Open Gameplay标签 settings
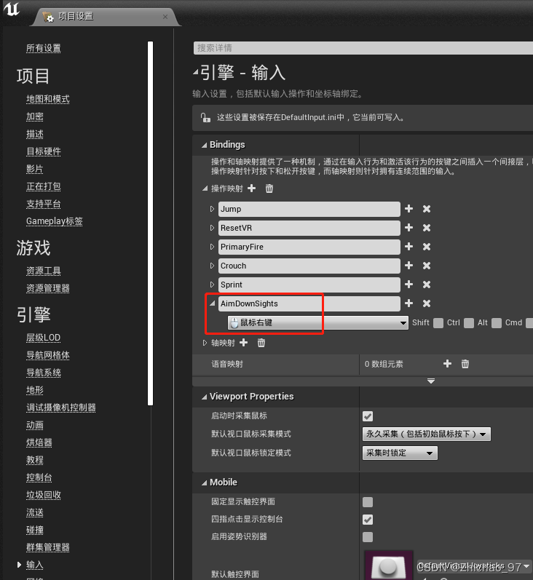This screenshot has width=533, height=580. (55, 221)
